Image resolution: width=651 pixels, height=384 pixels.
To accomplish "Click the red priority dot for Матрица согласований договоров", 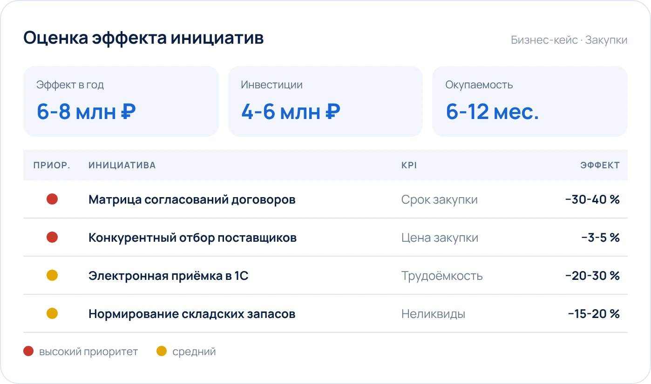I will pos(52,199).
